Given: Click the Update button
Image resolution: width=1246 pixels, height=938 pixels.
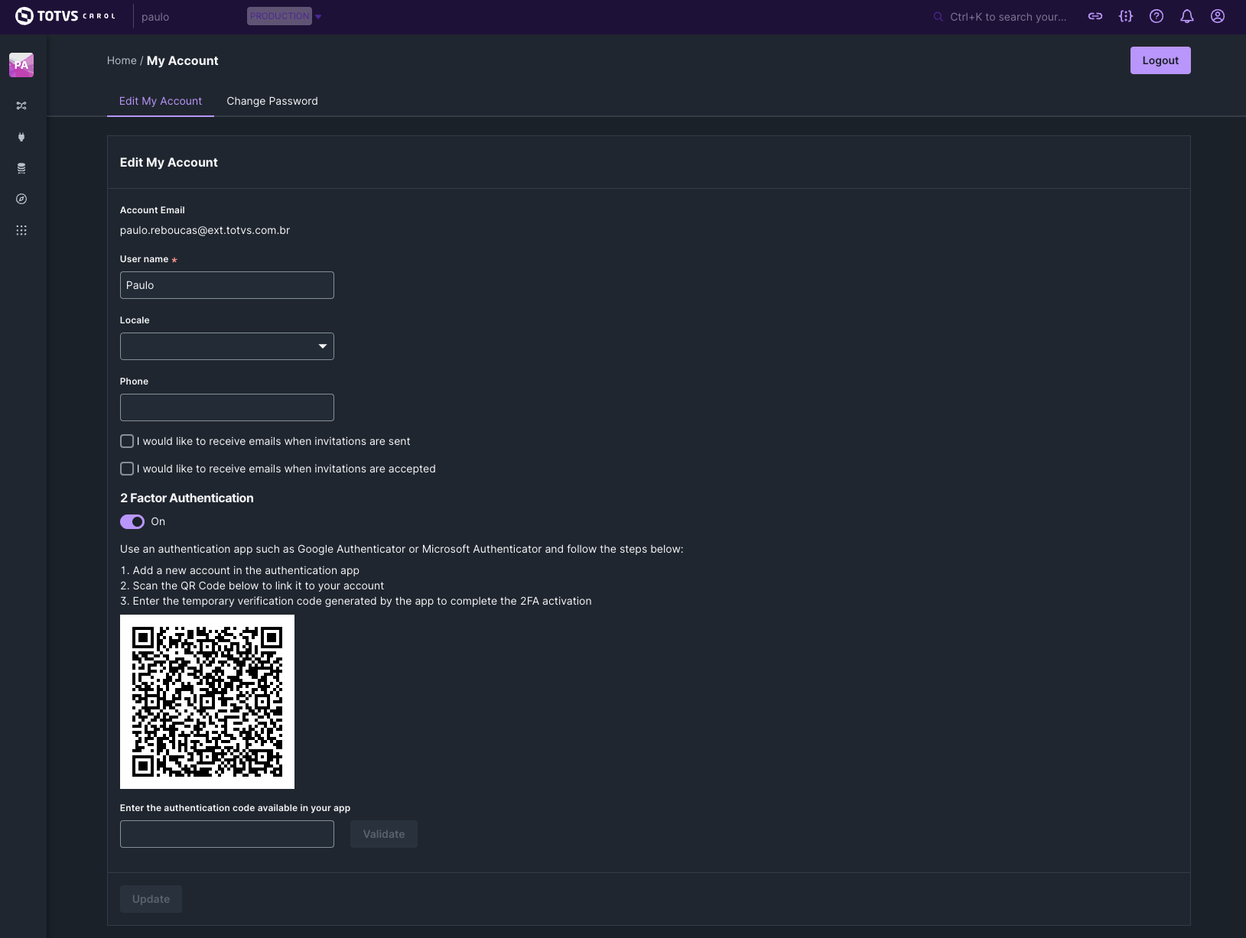Looking at the screenshot, I should pyautogui.click(x=151, y=899).
